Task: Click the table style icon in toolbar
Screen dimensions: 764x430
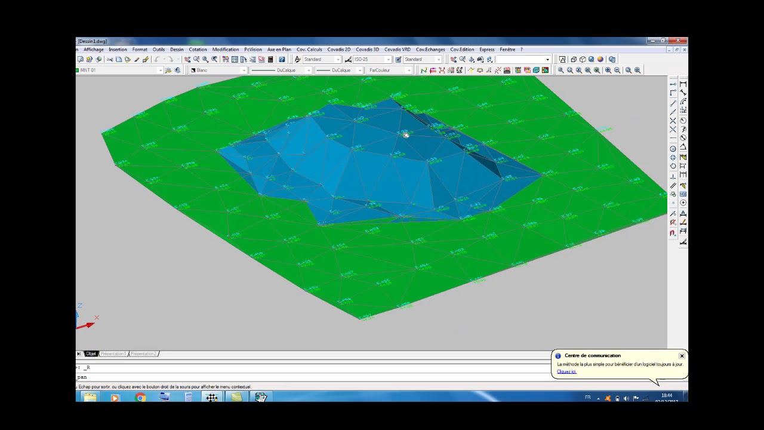Action: tap(398, 59)
